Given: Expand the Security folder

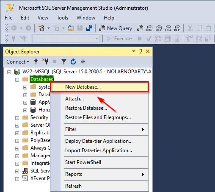Looking at the screenshot, I should click(17, 118).
